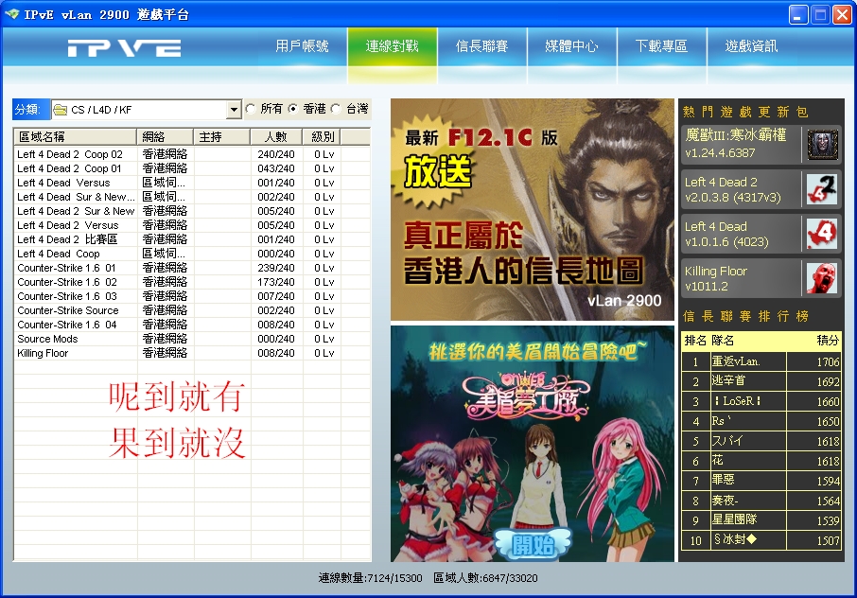Click rank 2 team 逃宰首

[x=728, y=381]
